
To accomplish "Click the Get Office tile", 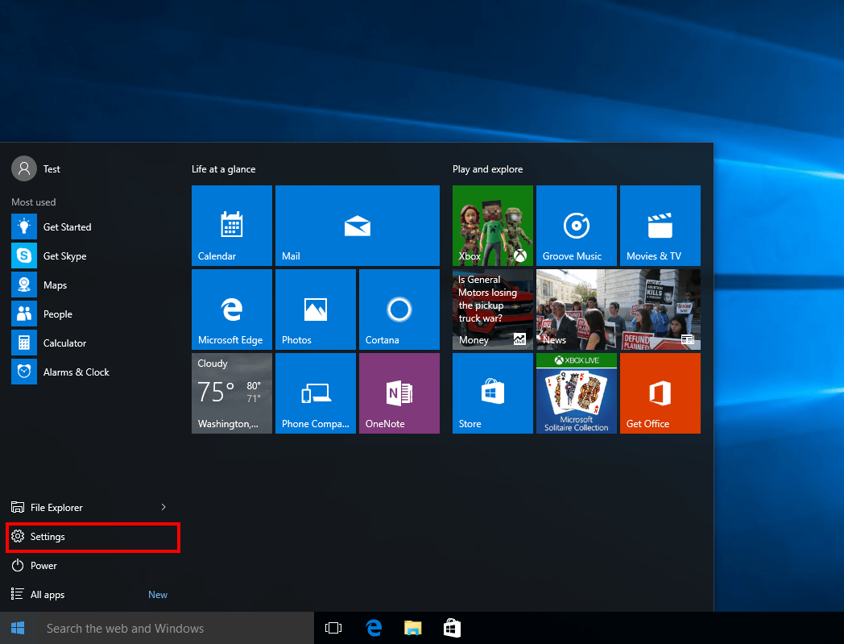I will point(660,393).
